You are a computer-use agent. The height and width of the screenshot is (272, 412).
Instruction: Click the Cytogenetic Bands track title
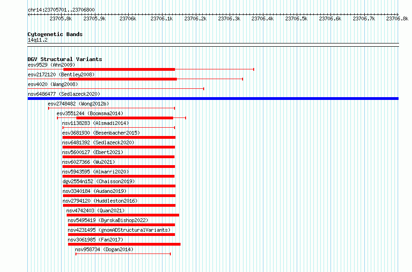pyautogui.click(x=55, y=34)
